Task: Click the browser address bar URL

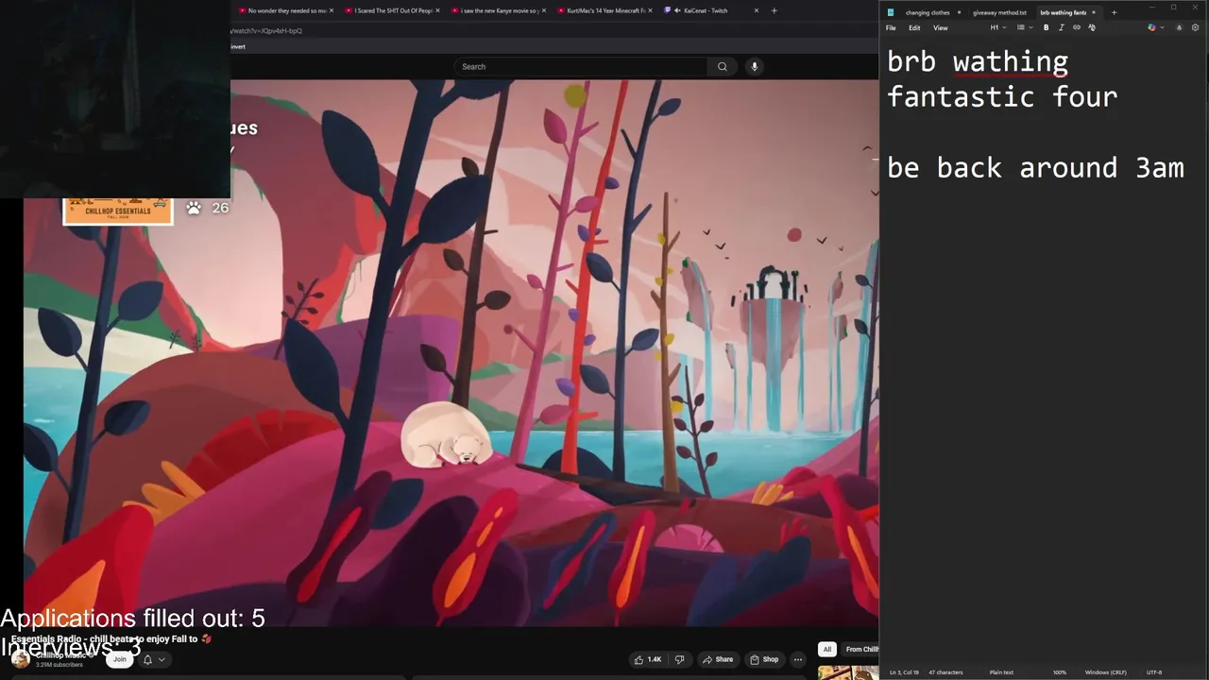Action: (266, 31)
